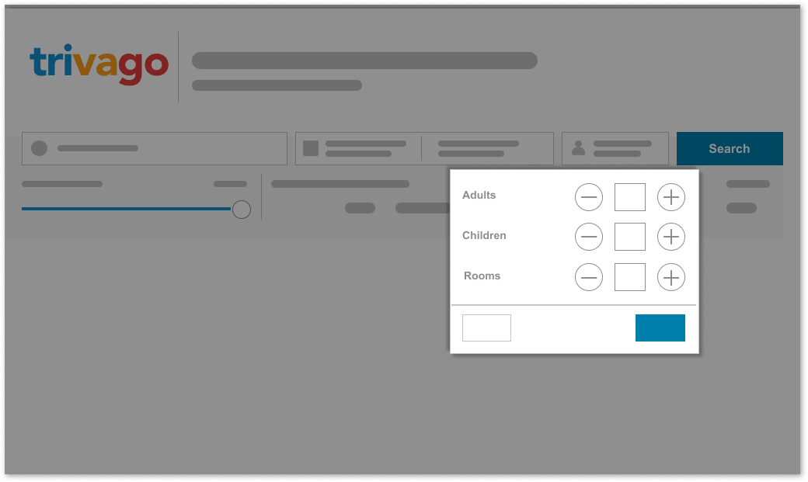This screenshot has width=808, height=482.
Task: Decrease Adults count with minus button
Action: click(x=589, y=198)
